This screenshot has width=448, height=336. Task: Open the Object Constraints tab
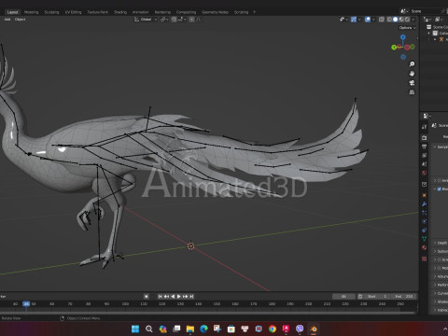(x=425, y=231)
